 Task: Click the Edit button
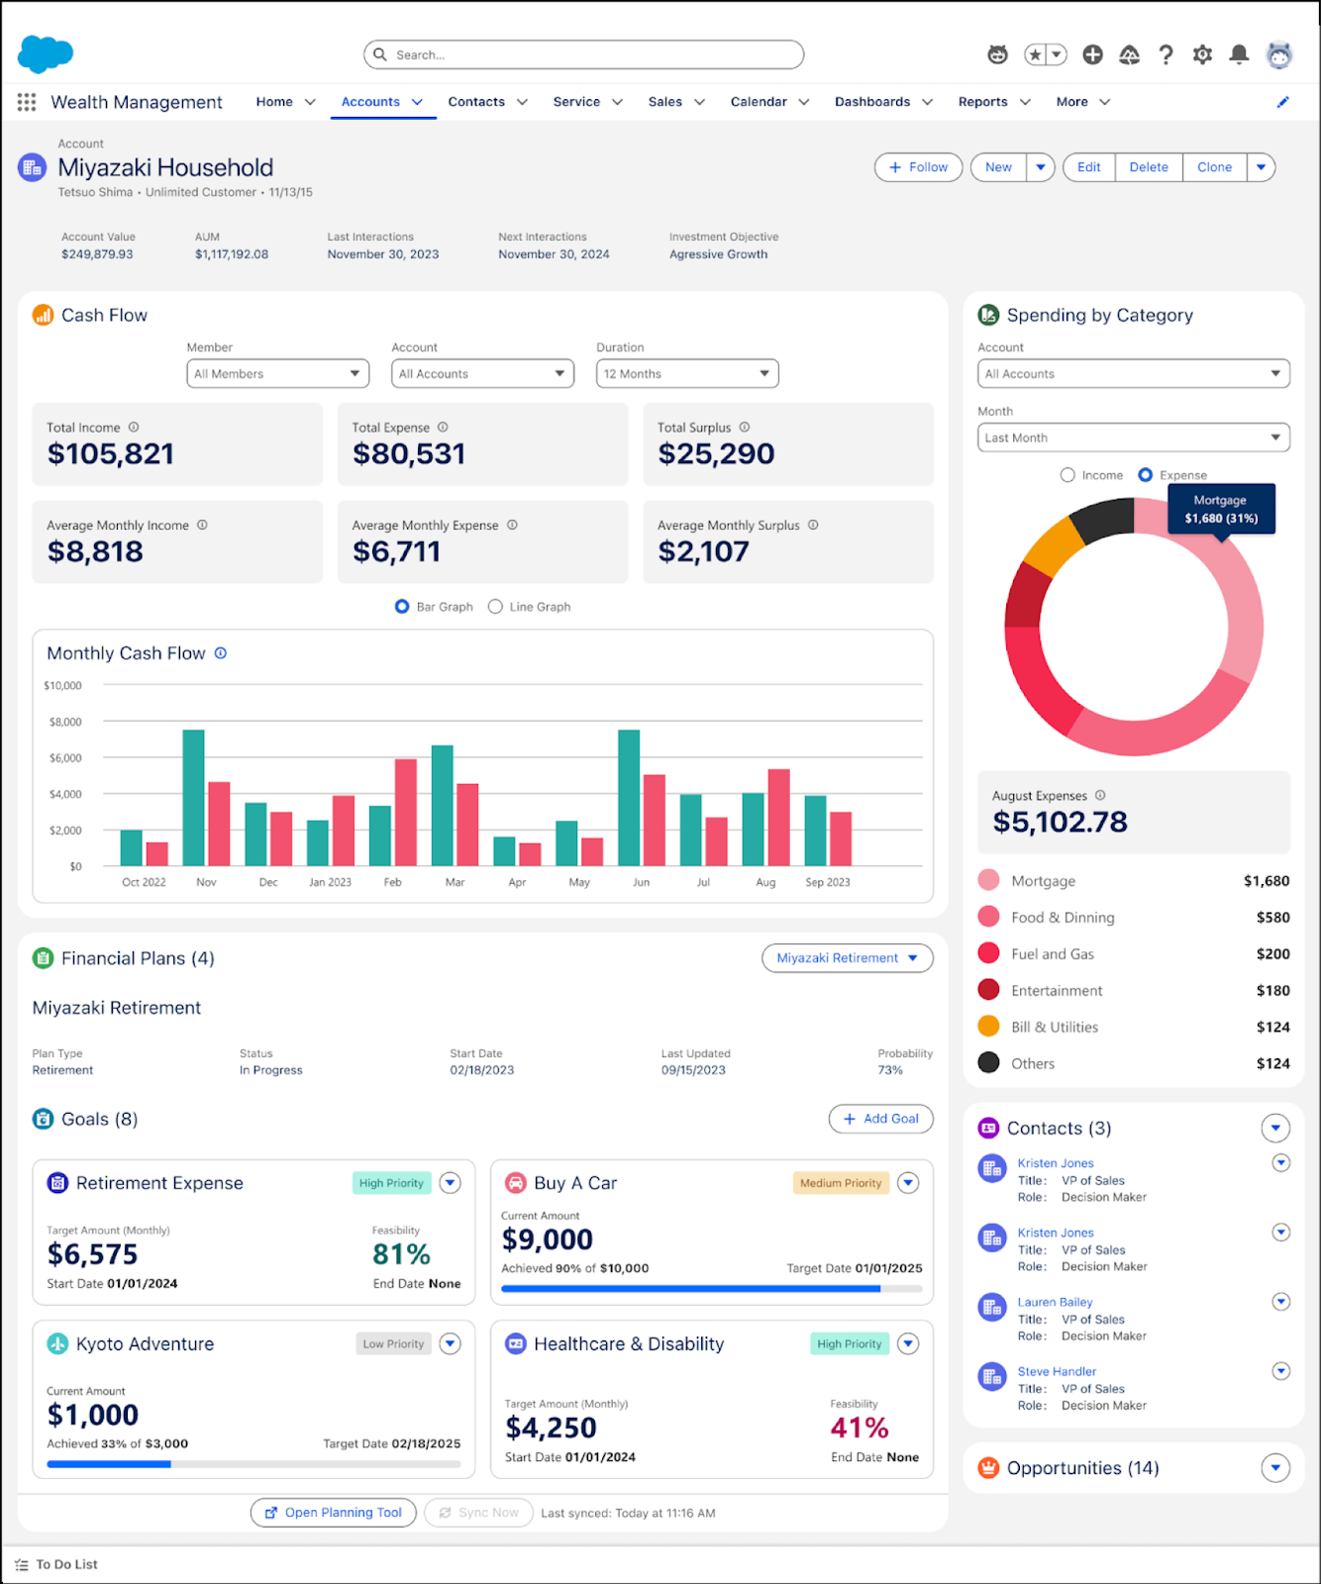1089,167
